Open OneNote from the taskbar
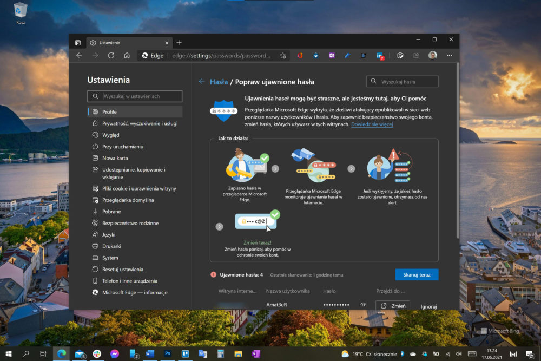This screenshot has width=541, height=361. click(x=256, y=354)
